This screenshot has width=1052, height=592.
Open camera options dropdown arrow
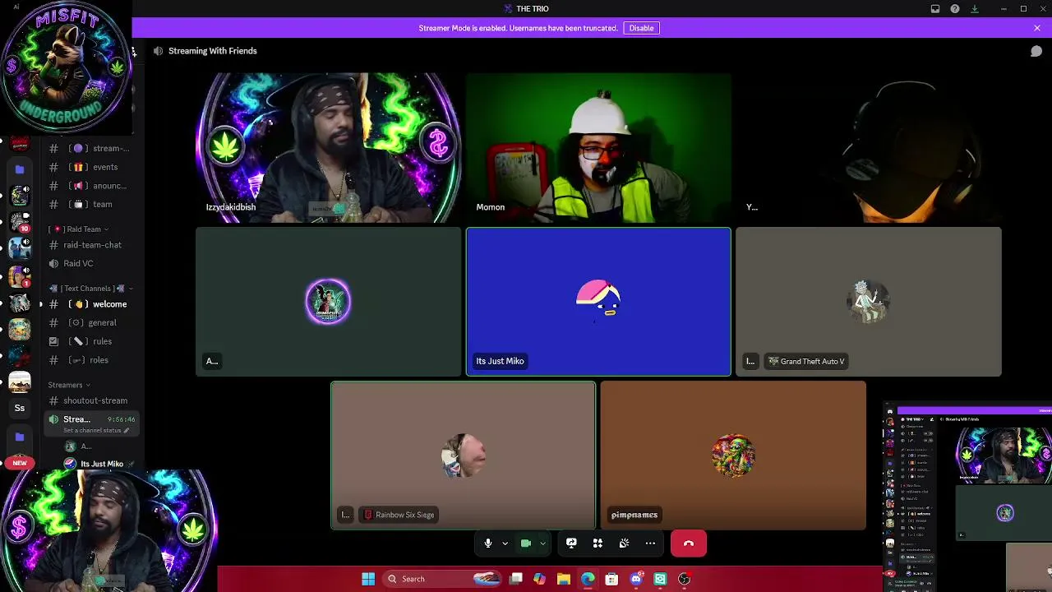point(542,543)
